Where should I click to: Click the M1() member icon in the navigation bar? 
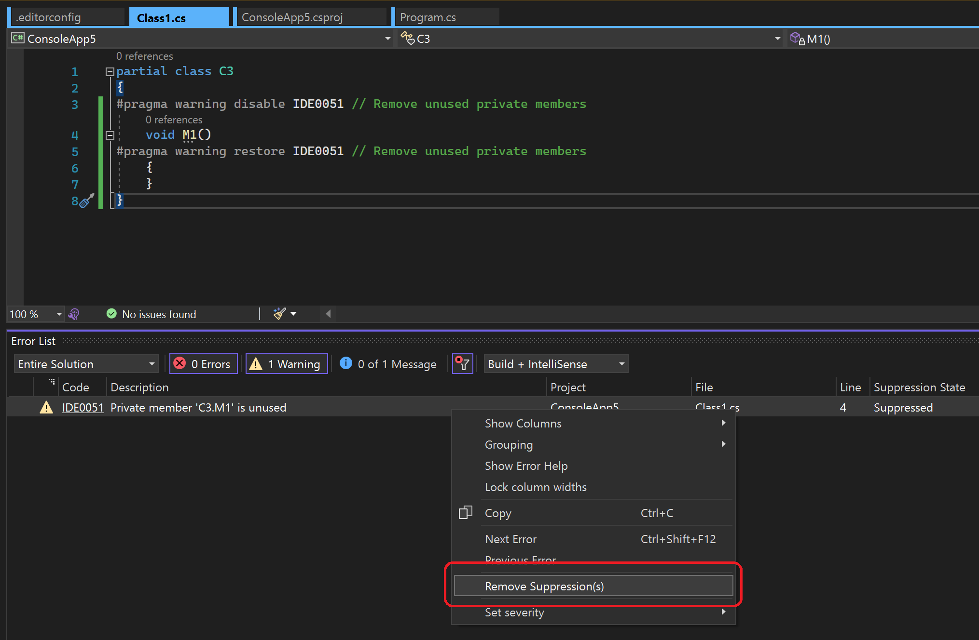797,39
